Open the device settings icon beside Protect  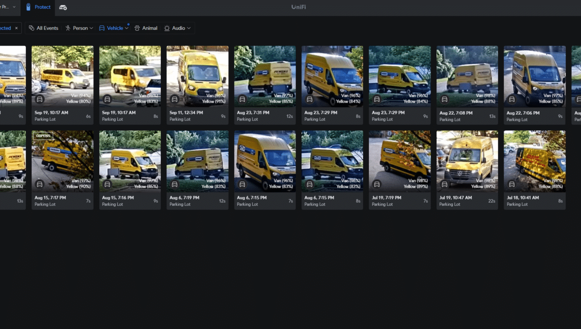[63, 7]
